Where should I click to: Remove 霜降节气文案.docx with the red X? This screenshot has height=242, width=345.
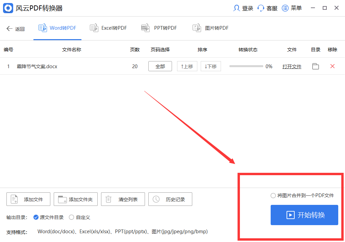pyautogui.click(x=332, y=66)
